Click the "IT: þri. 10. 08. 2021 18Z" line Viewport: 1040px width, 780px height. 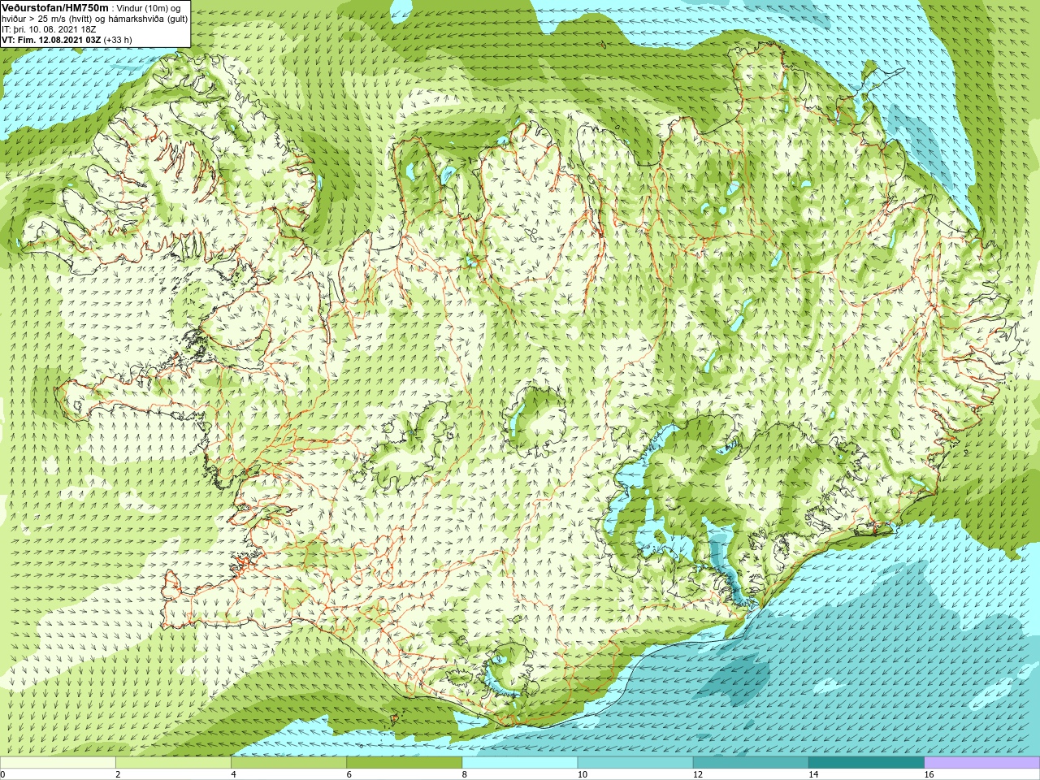[50, 28]
